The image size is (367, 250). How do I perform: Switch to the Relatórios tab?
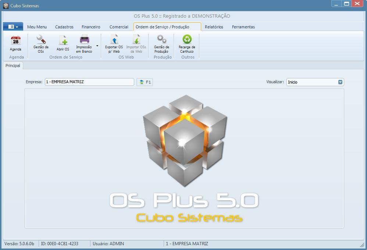pyautogui.click(x=214, y=27)
